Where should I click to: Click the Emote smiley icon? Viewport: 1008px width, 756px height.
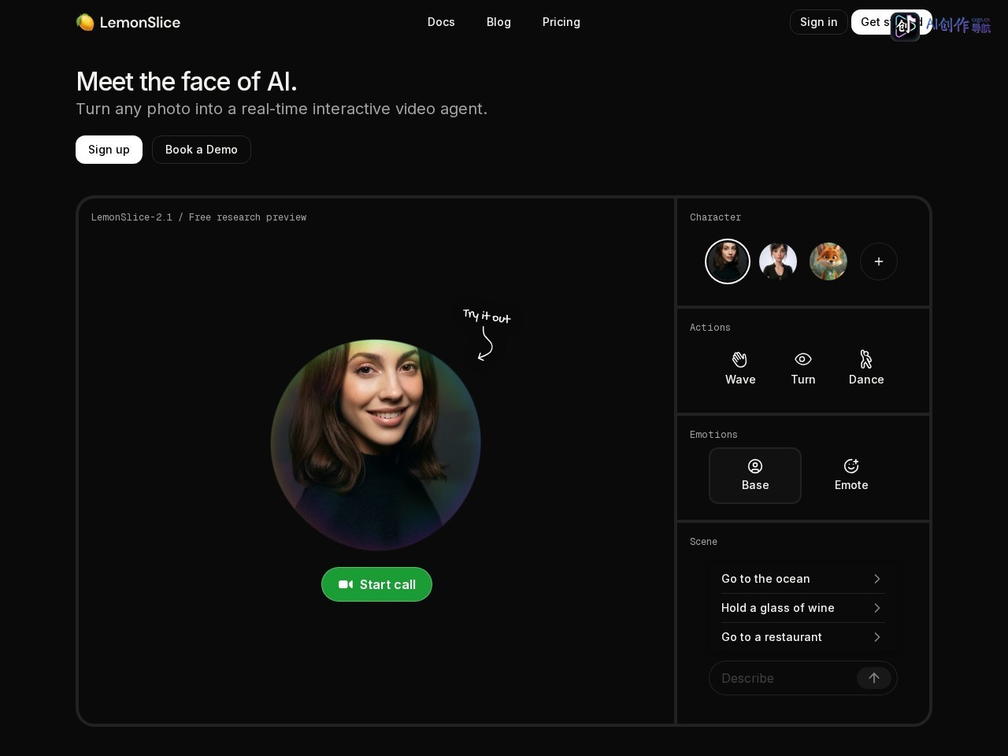point(851,466)
